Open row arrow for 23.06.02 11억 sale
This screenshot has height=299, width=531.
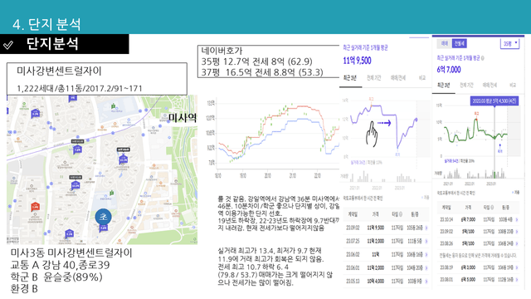coord(426,255)
